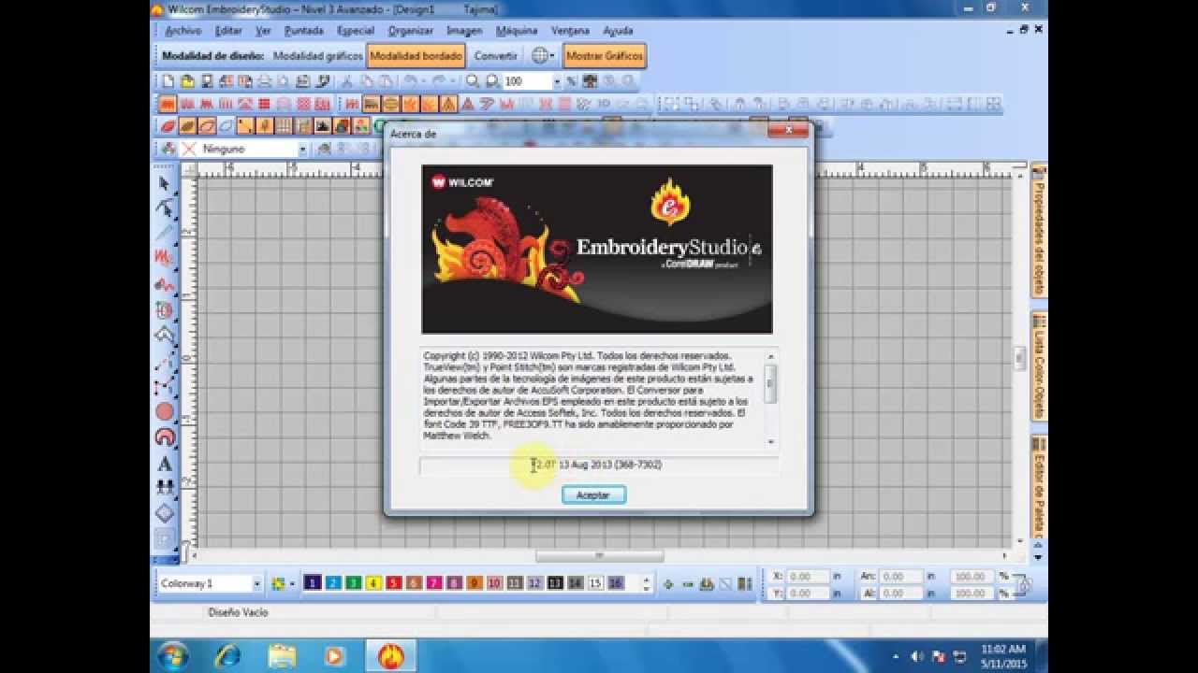Open the Organizar menu

click(411, 31)
